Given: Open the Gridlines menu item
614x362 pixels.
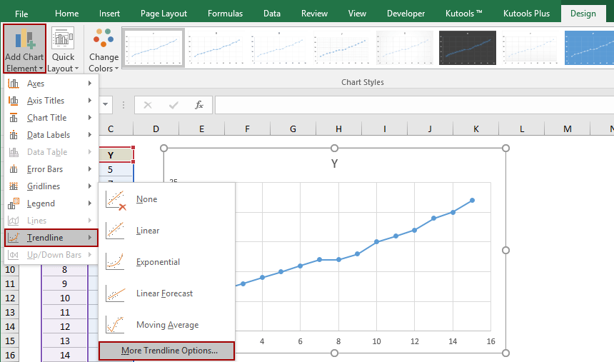Looking at the screenshot, I should (x=50, y=186).
